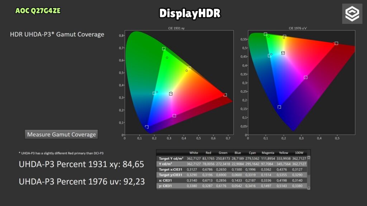The height and width of the screenshot is (206, 367).
Task: Click the table scrollbar up arrow
Action: click(309, 158)
